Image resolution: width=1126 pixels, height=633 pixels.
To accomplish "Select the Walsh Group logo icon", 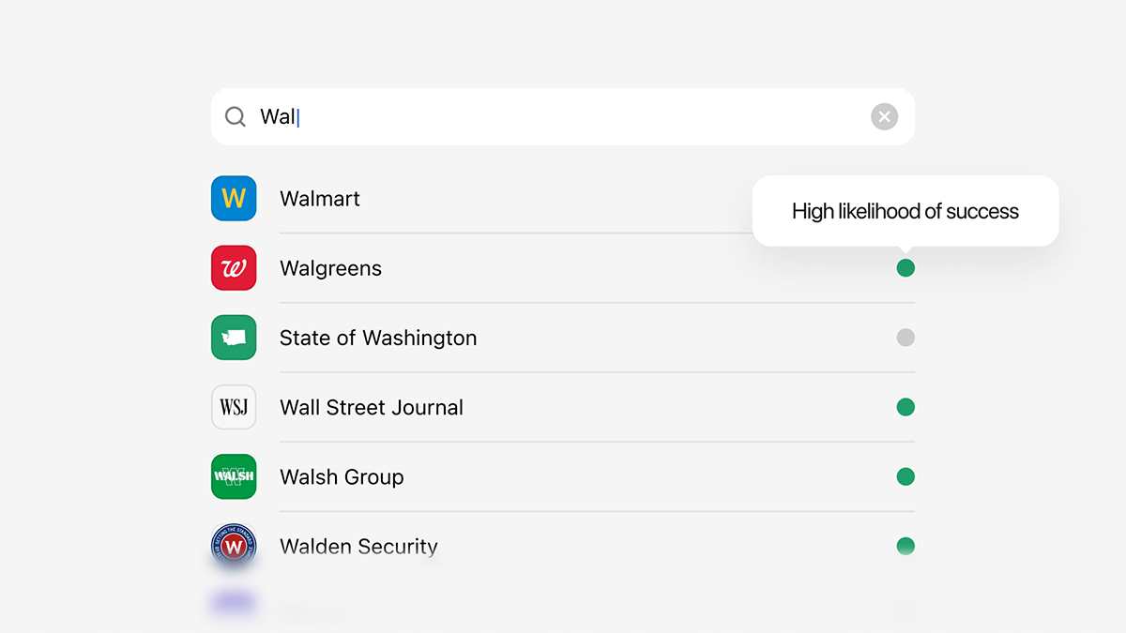I will pos(234,476).
